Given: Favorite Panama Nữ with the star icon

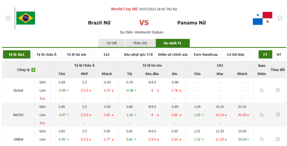Looking at the screenshot, I should click(280, 18).
